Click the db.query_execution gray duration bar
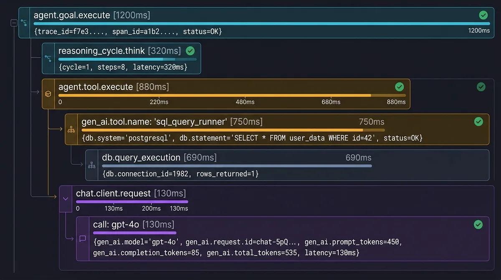 coord(237,166)
